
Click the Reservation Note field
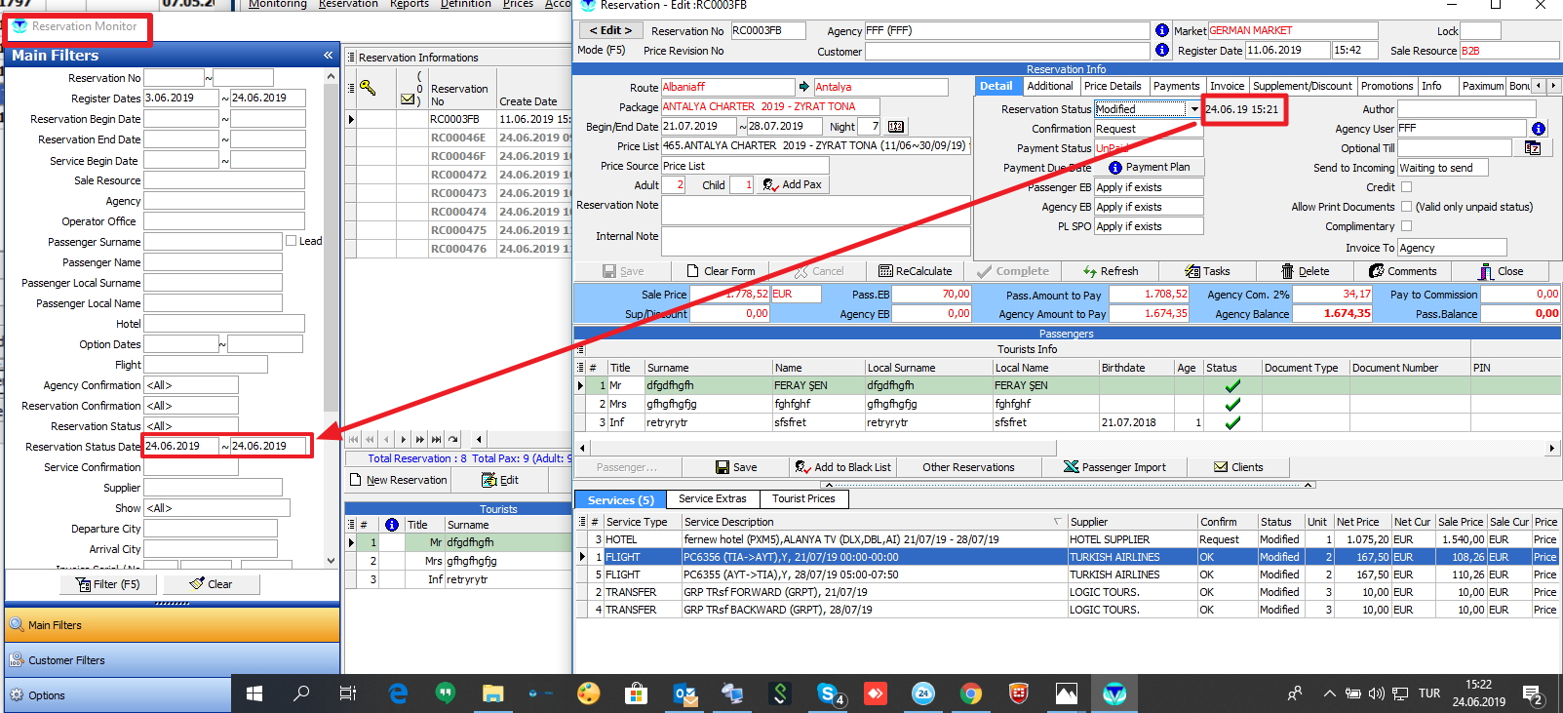[x=815, y=210]
